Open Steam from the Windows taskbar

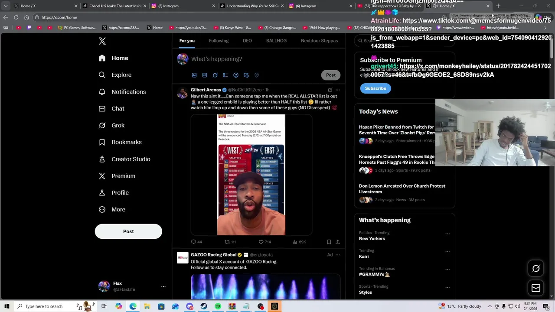[204, 306]
